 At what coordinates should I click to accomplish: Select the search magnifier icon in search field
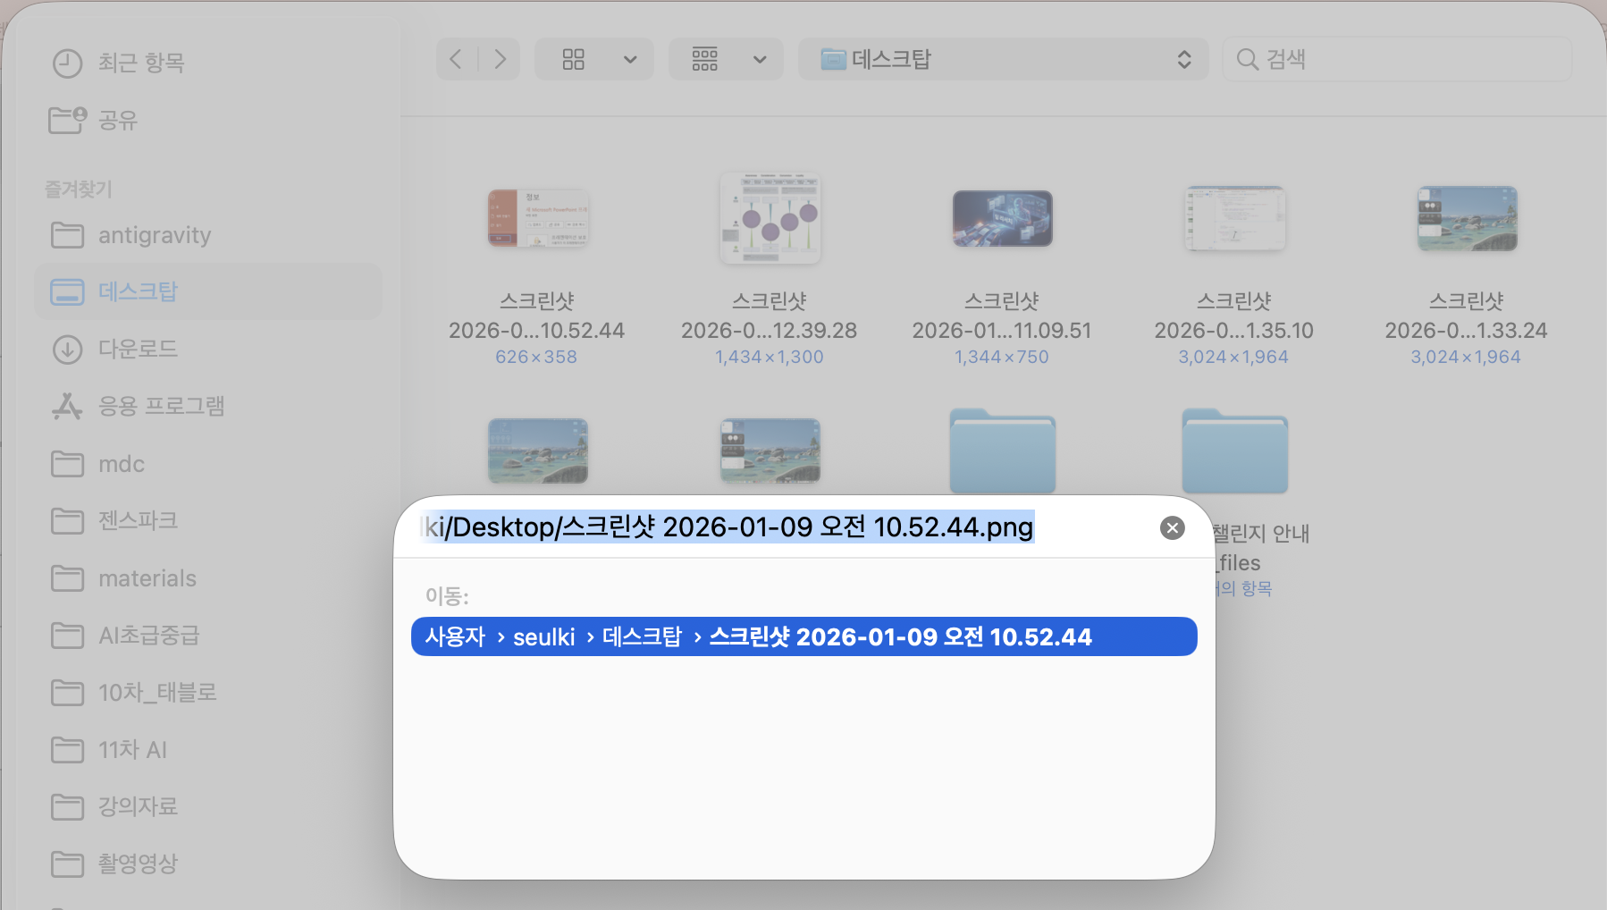point(1247,59)
